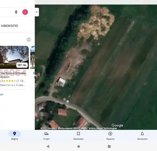Select the 181 лв. price badge
The height and width of the screenshot is (151, 157).
tap(22, 65)
